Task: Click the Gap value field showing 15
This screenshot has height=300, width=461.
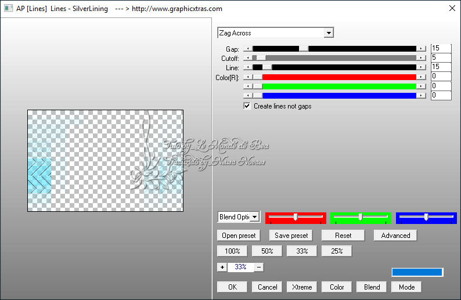Action: pos(441,49)
